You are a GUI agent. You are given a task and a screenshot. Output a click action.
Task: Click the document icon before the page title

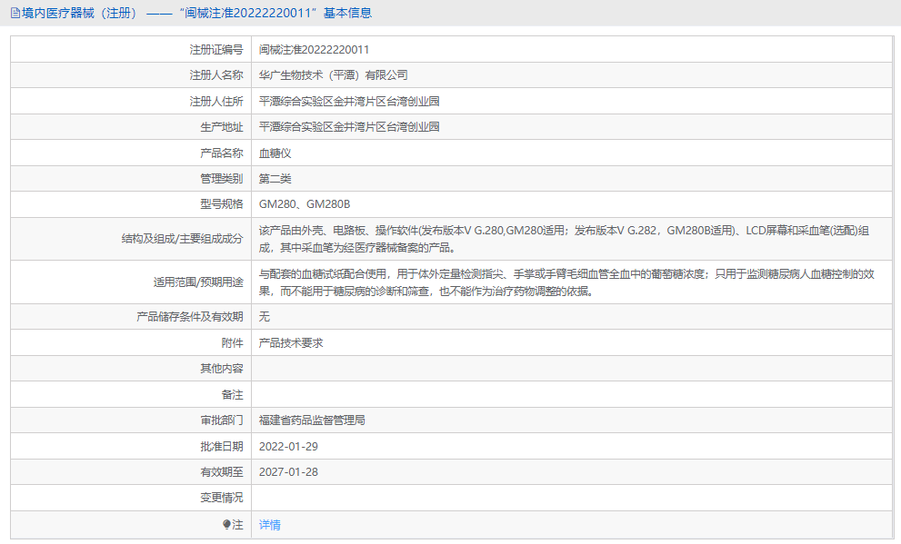point(13,13)
